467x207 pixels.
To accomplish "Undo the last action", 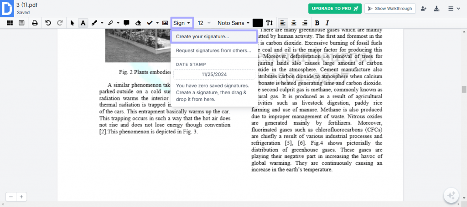I will point(48,23).
